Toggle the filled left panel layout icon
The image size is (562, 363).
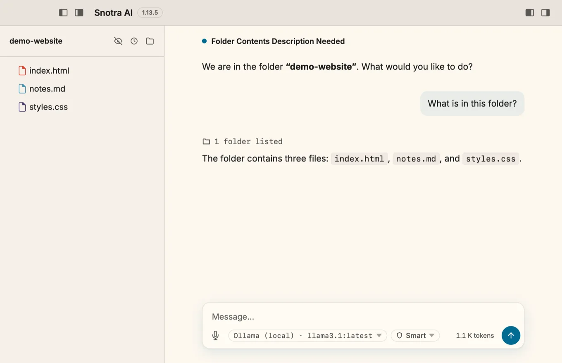79,13
